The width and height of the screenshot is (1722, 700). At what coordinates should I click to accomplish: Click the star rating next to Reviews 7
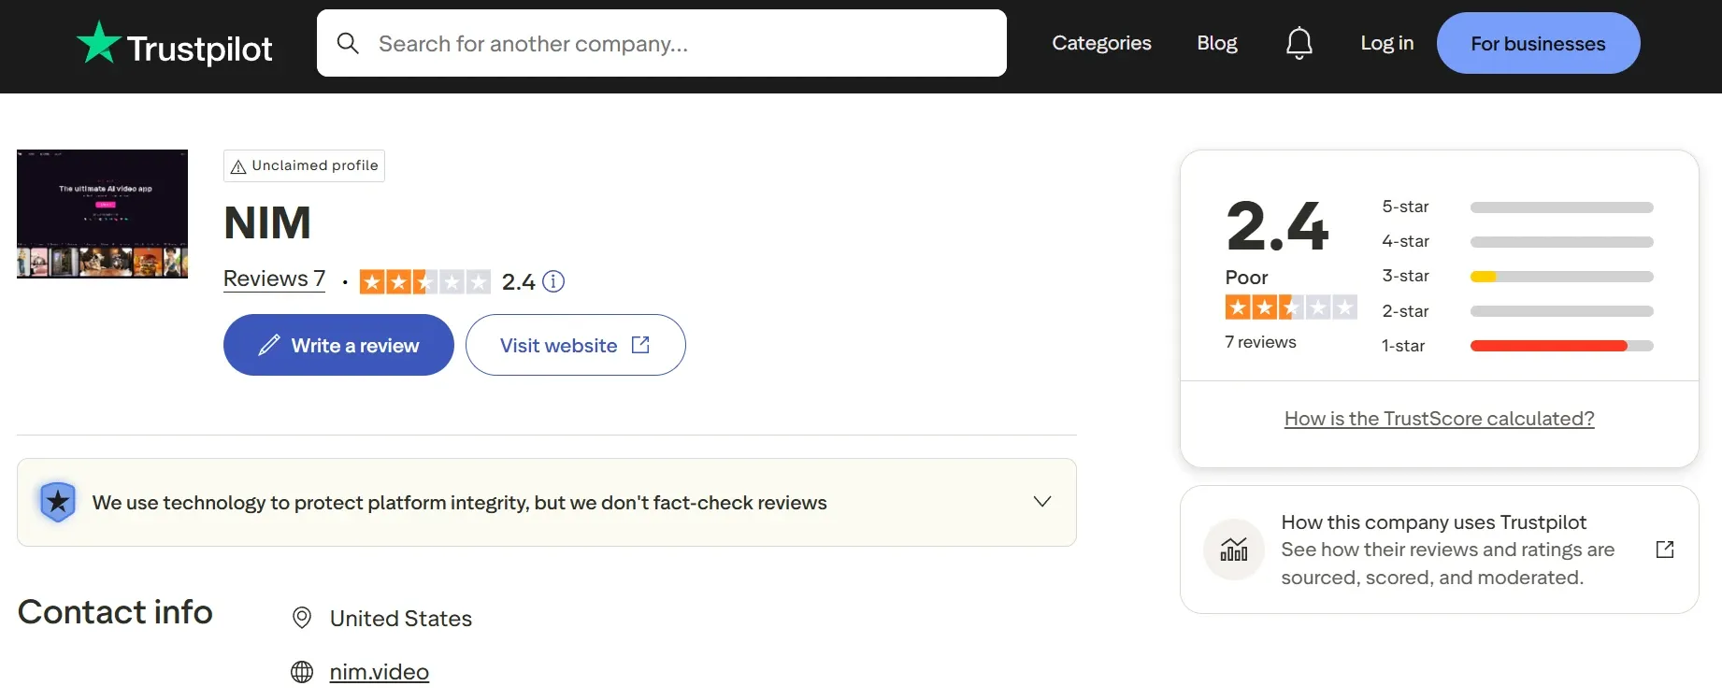coord(425,281)
